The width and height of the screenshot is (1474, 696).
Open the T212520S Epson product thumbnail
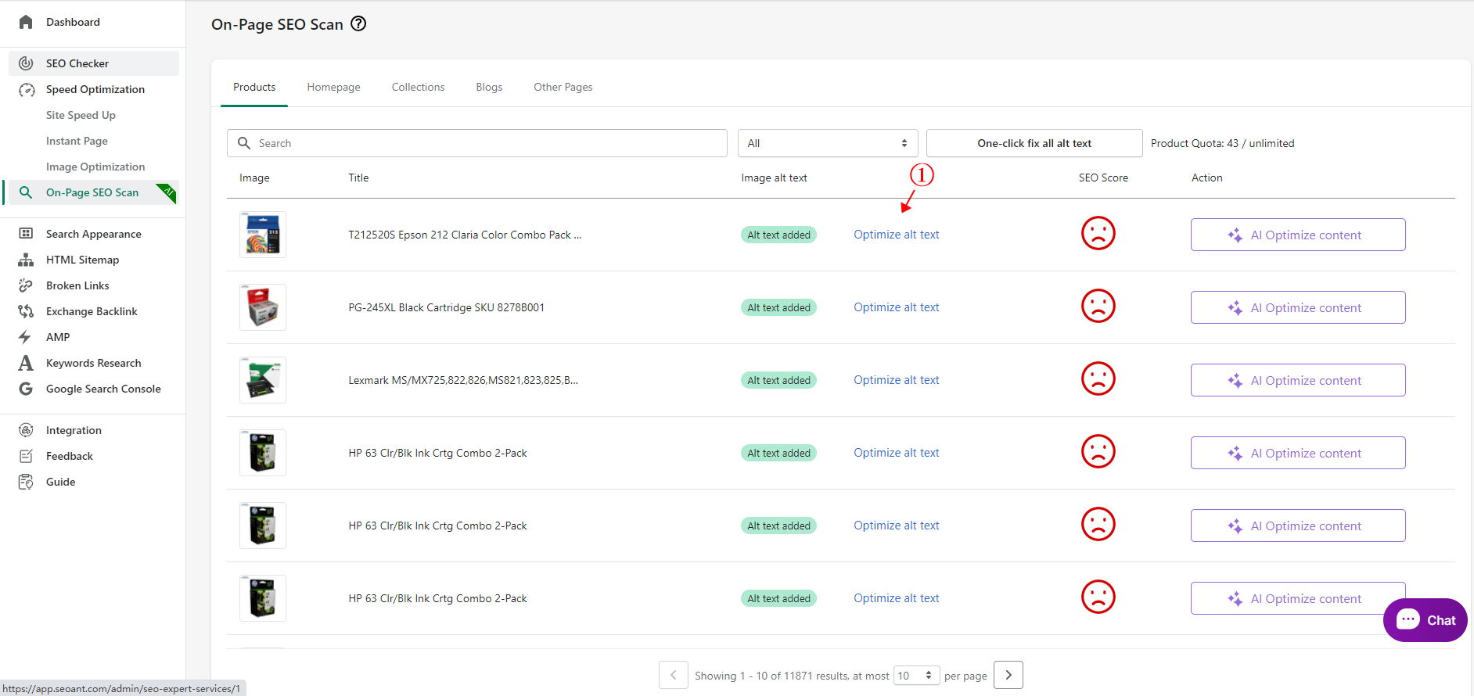[x=263, y=235]
